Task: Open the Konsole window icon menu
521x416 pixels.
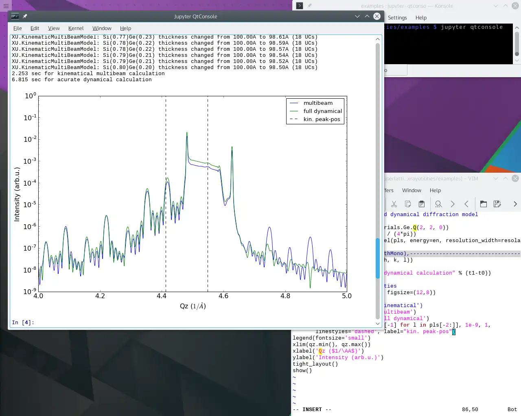Action: tap(300, 6)
